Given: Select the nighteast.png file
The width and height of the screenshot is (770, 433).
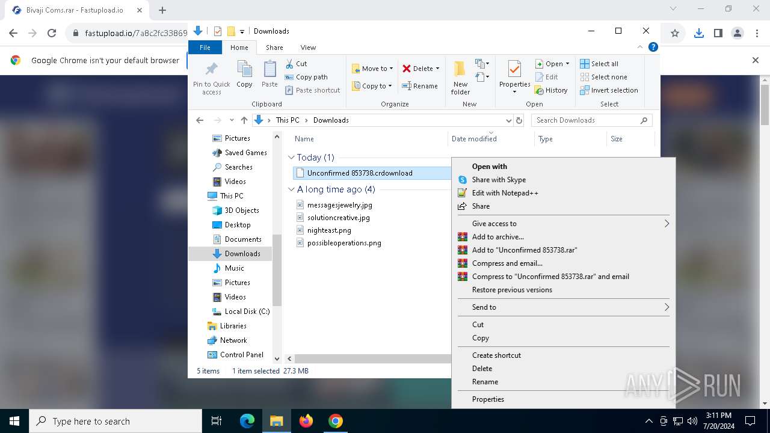Looking at the screenshot, I should click(x=328, y=230).
